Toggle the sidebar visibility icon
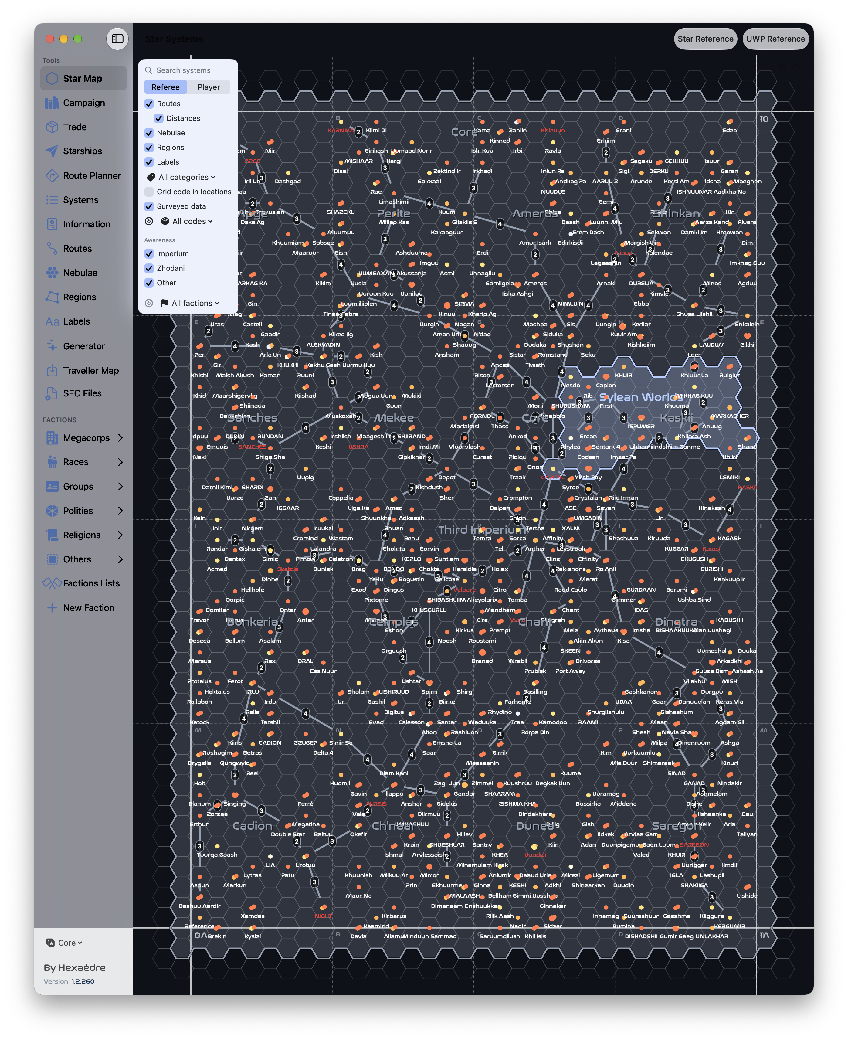Screen dimensions: 848x1040 click(117, 39)
